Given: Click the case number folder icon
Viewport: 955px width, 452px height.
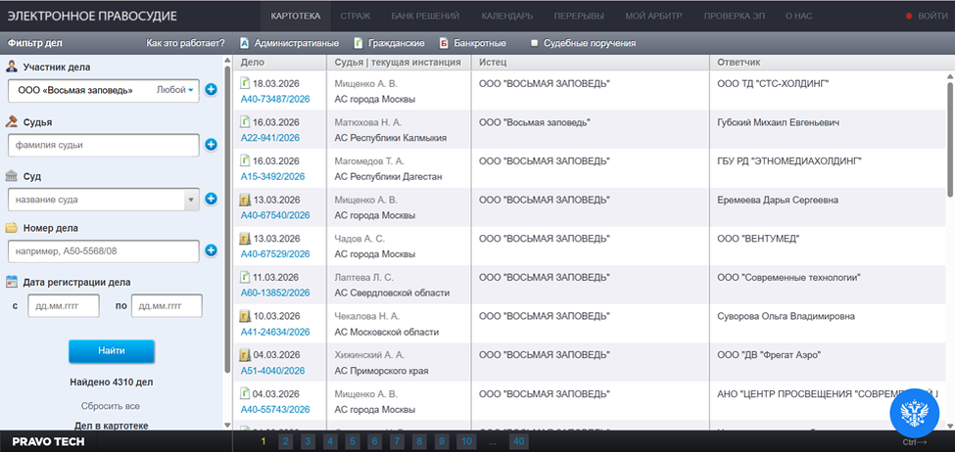Looking at the screenshot, I should (x=12, y=228).
